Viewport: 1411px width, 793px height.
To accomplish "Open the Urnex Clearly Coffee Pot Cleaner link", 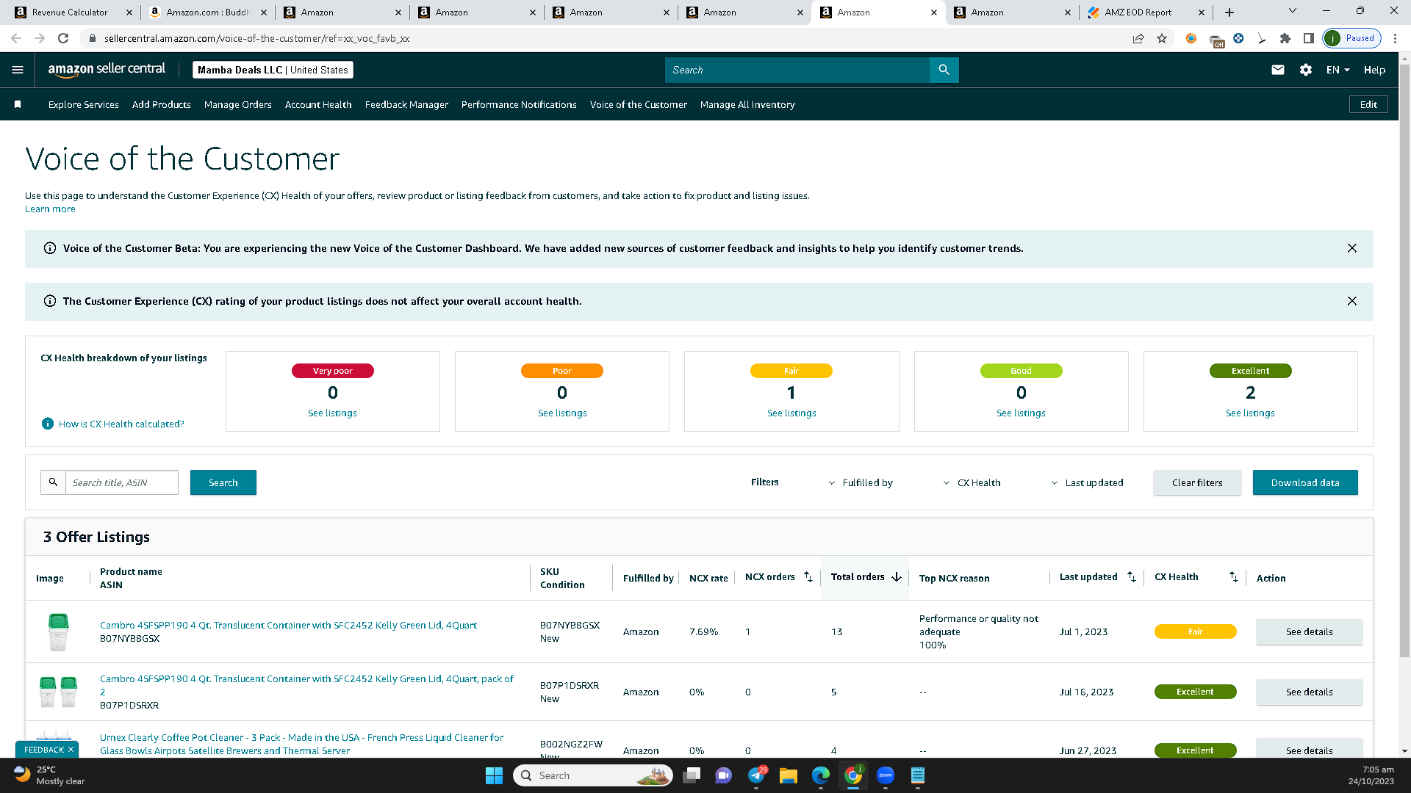I will pyautogui.click(x=301, y=744).
